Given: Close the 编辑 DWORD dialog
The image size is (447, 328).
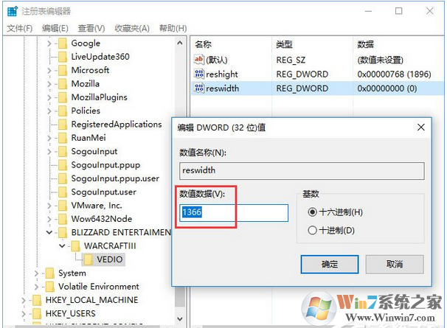Looking at the screenshot, I should (421, 128).
